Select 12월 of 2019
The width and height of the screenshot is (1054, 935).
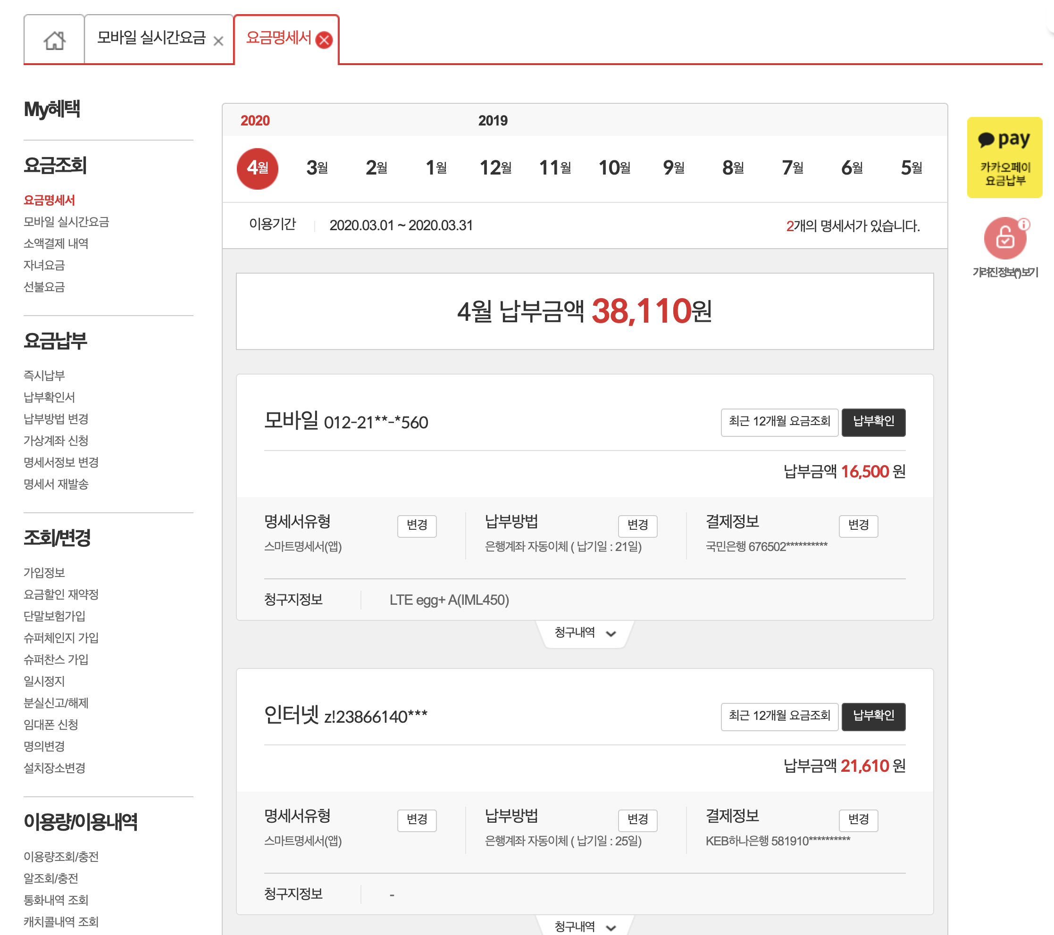click(495, 168)
